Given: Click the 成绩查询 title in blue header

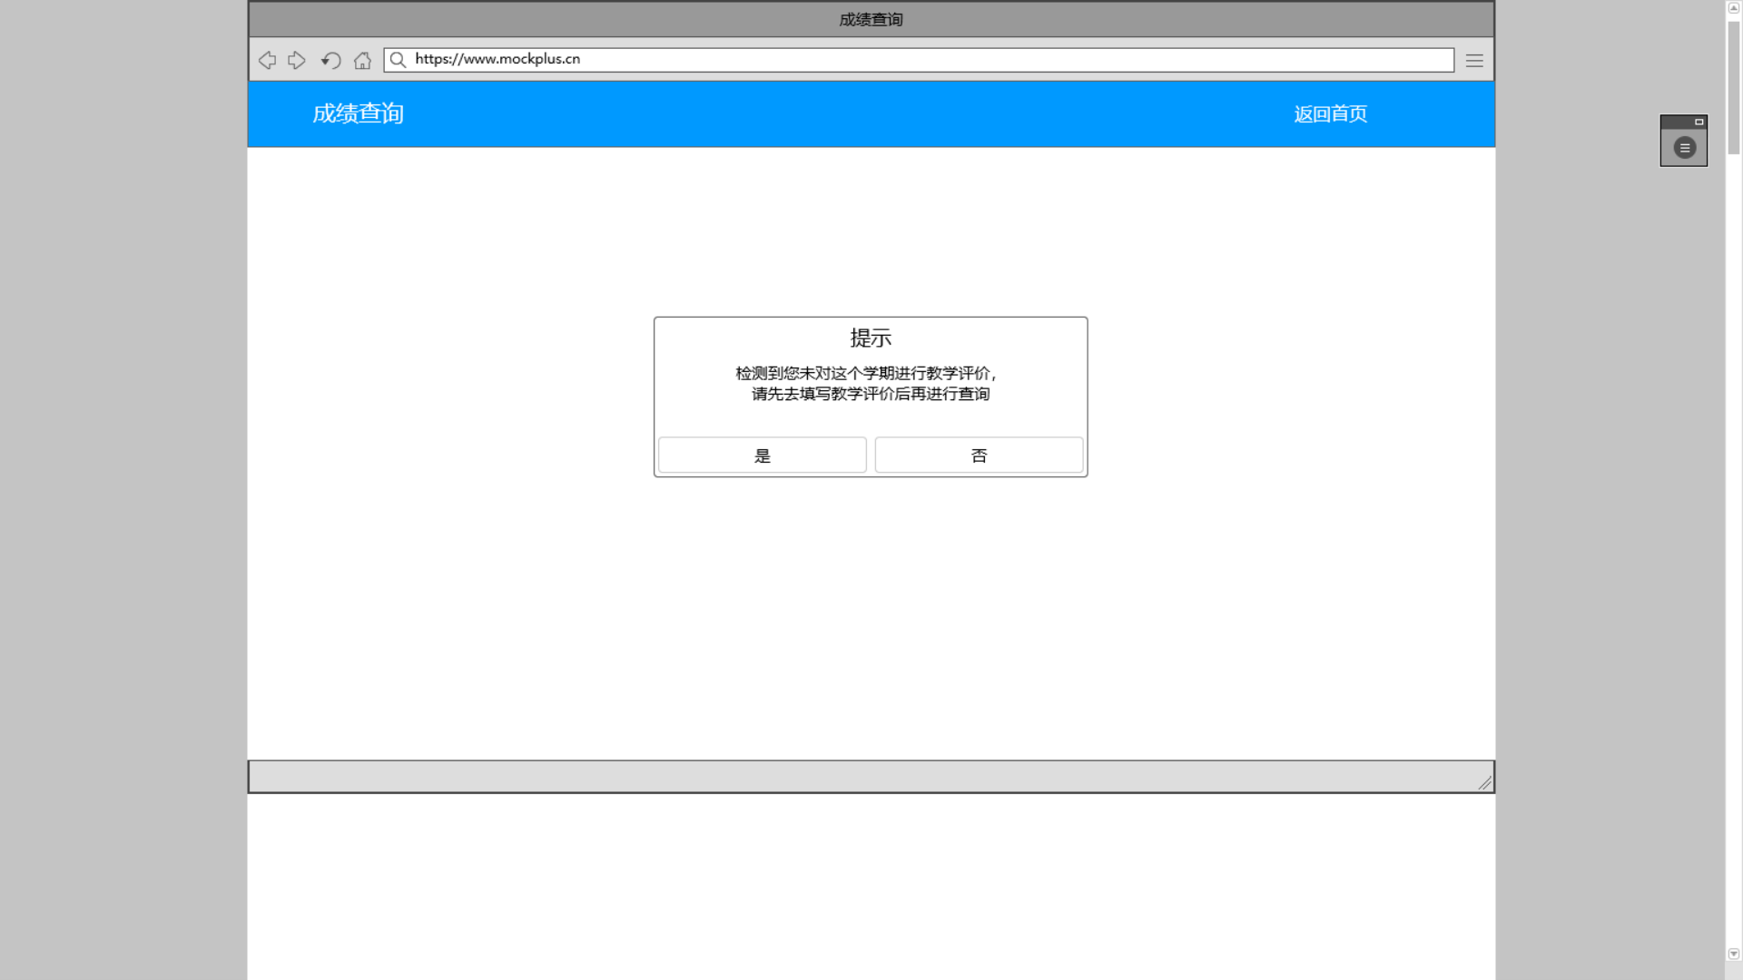Looking at the screenshot, I should click(x=358, y=113).
